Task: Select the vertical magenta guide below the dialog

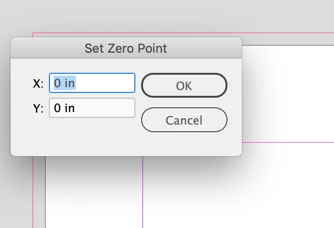Action: [143, 192]
